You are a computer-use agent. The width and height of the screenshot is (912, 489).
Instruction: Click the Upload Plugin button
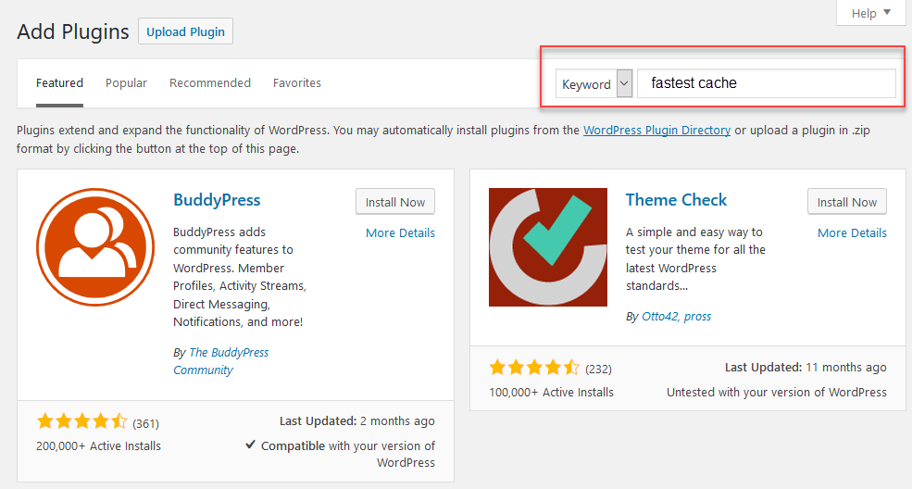pyautogui.click(x=185, y=31)
